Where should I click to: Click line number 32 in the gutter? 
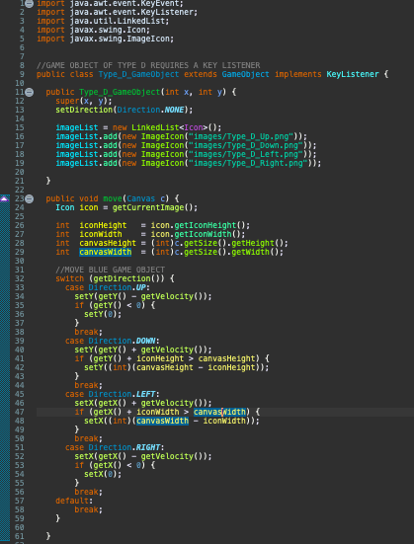coord(20,279)
